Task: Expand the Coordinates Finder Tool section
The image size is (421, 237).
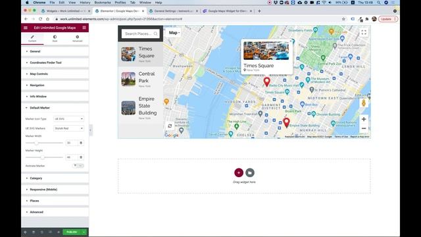Action: coord(55,63)
